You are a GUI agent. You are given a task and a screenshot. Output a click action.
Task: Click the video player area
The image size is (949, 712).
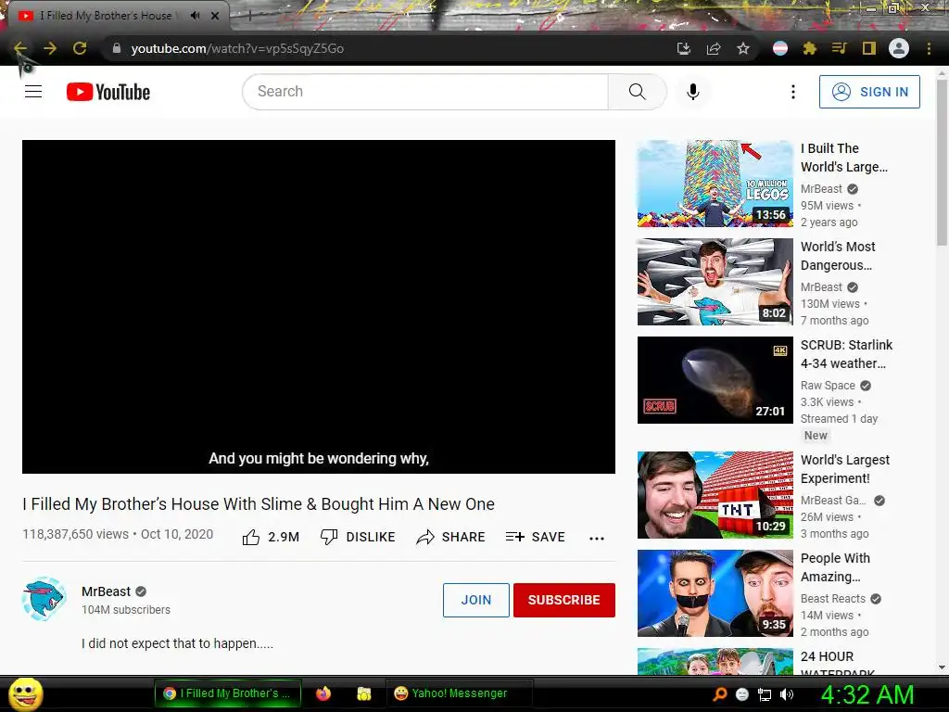point(319,306)
